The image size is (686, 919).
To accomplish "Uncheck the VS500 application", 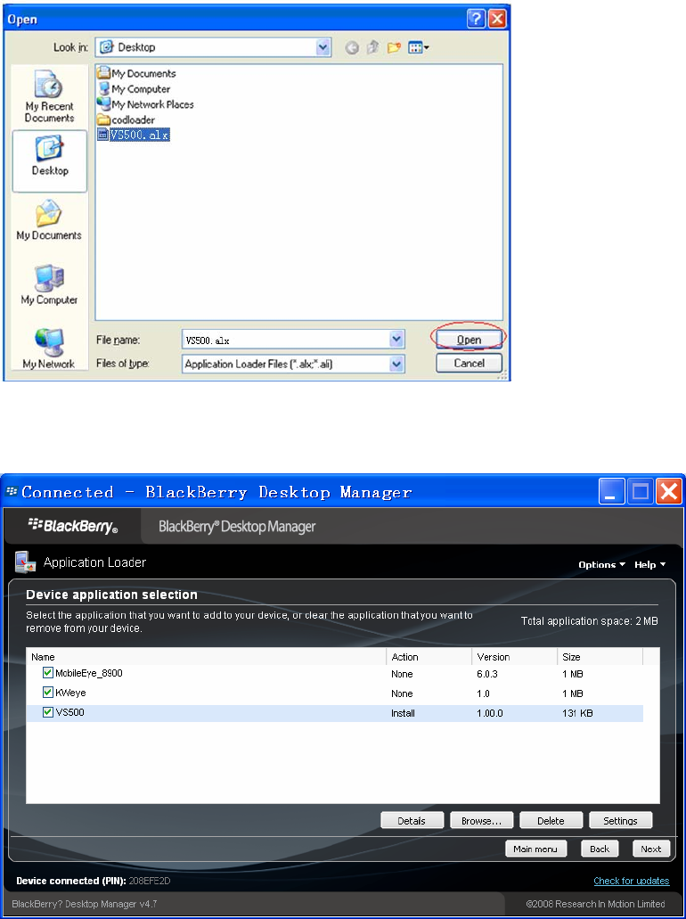I will [x=48, y=712].
